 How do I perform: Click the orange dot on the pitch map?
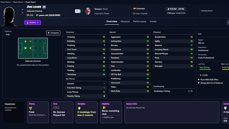coord(30,41)
